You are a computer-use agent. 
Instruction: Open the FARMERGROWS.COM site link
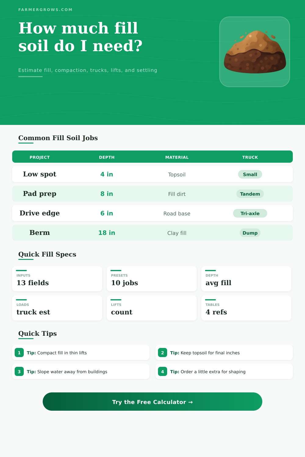pyautogui.click(x=45, y=10)
